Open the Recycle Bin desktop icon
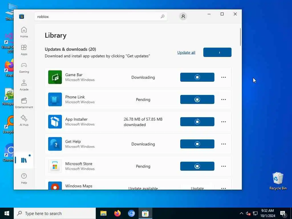The image size is (292, 219). coord(278,181)
